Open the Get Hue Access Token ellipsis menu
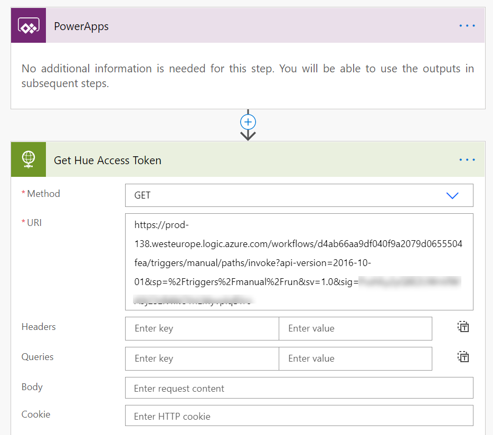 pos(467,160)
